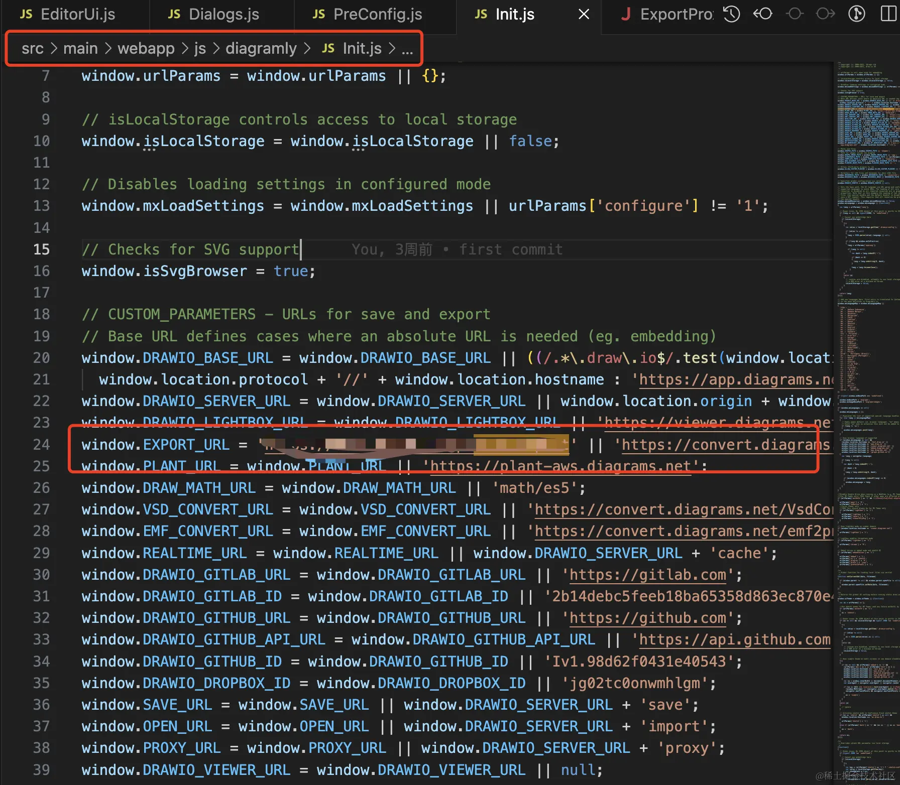Open the Init.js breadcrumb file picker
900x785 pixels.
pos(362,48)
